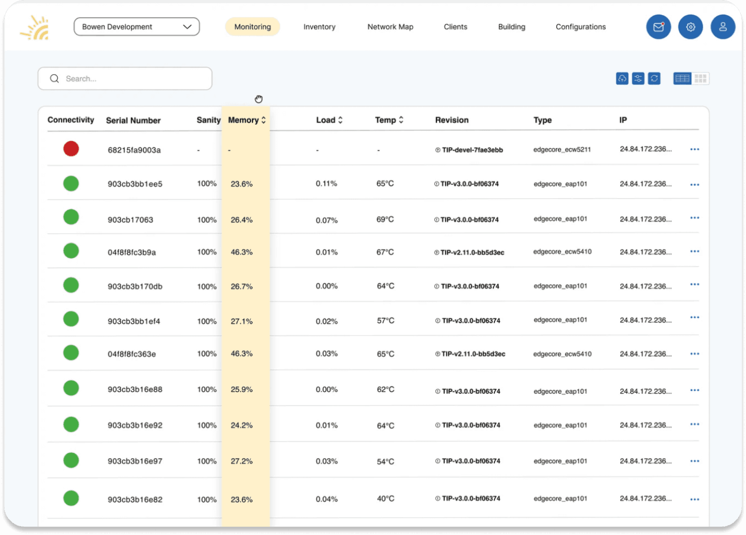Click type edgecore_ecw5211 for 68215fa9003a
746x535 pixels.
point(562,150)
